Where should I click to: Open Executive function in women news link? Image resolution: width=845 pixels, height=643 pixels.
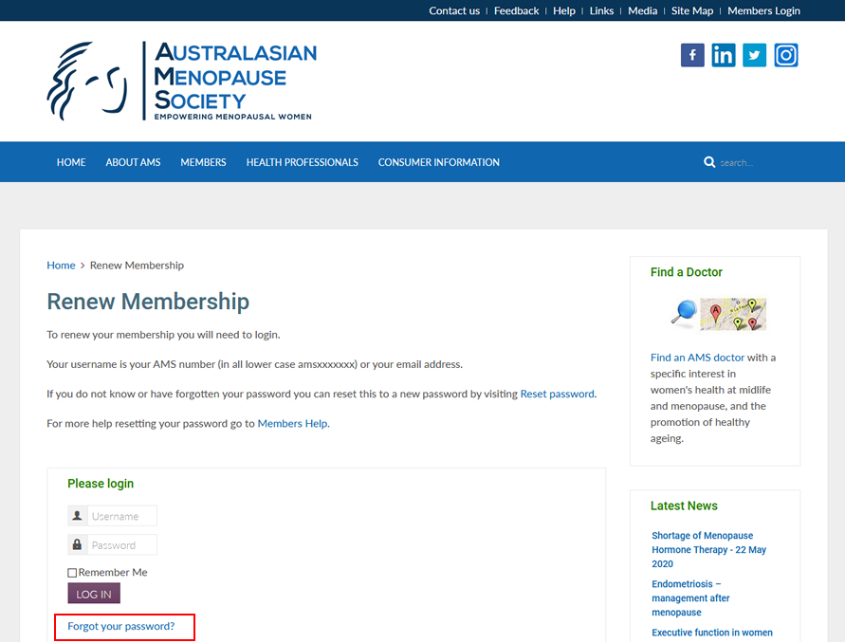[x=712, y=633]
